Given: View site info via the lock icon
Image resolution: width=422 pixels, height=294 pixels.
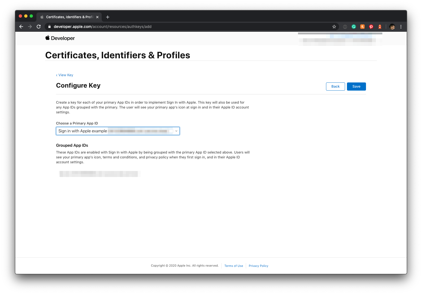Looking at the screenshot, I should pyautogui.click(x=49, y=27).
